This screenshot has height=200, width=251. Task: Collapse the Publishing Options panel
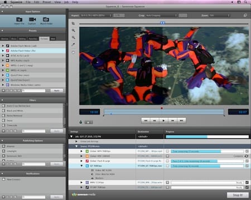point(2,141)
